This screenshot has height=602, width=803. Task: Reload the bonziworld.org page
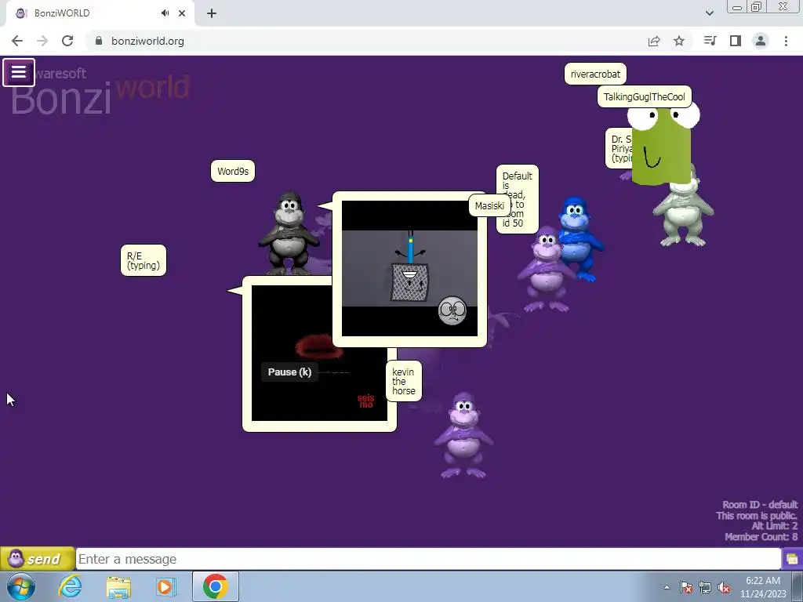pos(67,41)
